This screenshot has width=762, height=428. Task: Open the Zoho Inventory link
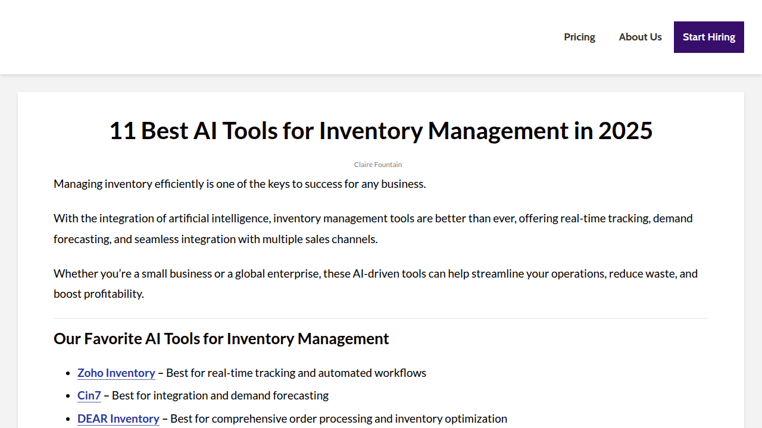[116, 373]
